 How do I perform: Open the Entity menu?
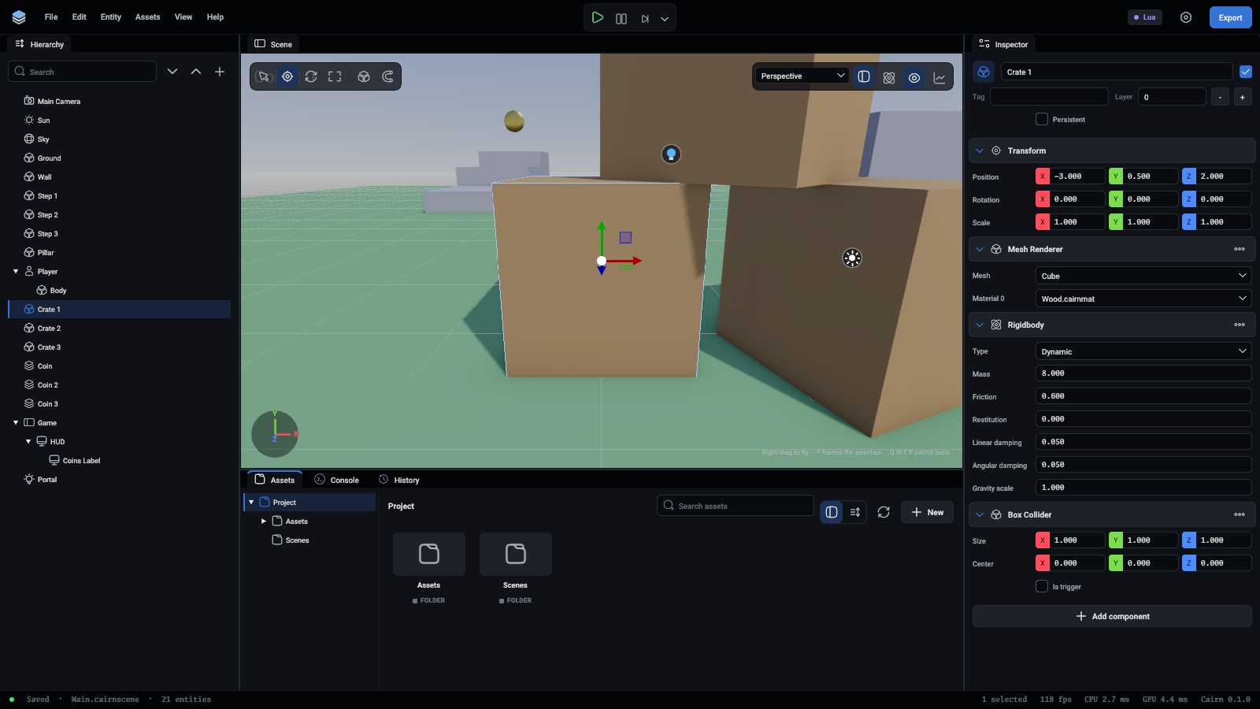[111, 17]
